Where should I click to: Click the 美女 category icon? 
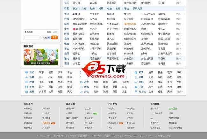(x=26, y=87)
